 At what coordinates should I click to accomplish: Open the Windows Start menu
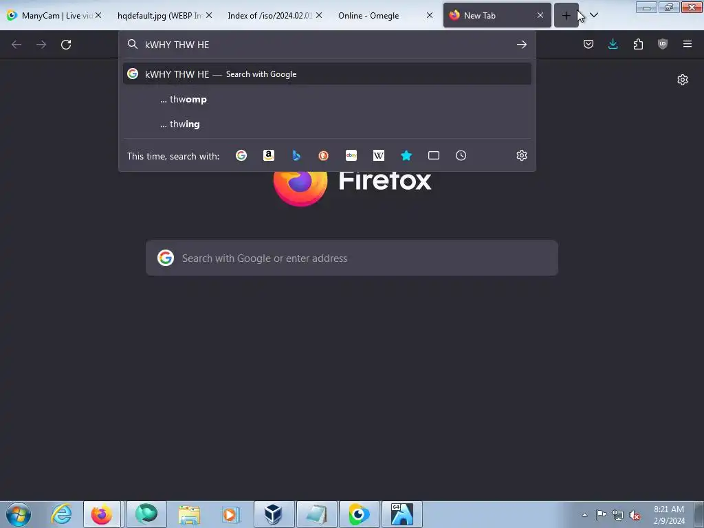point(19,514)
